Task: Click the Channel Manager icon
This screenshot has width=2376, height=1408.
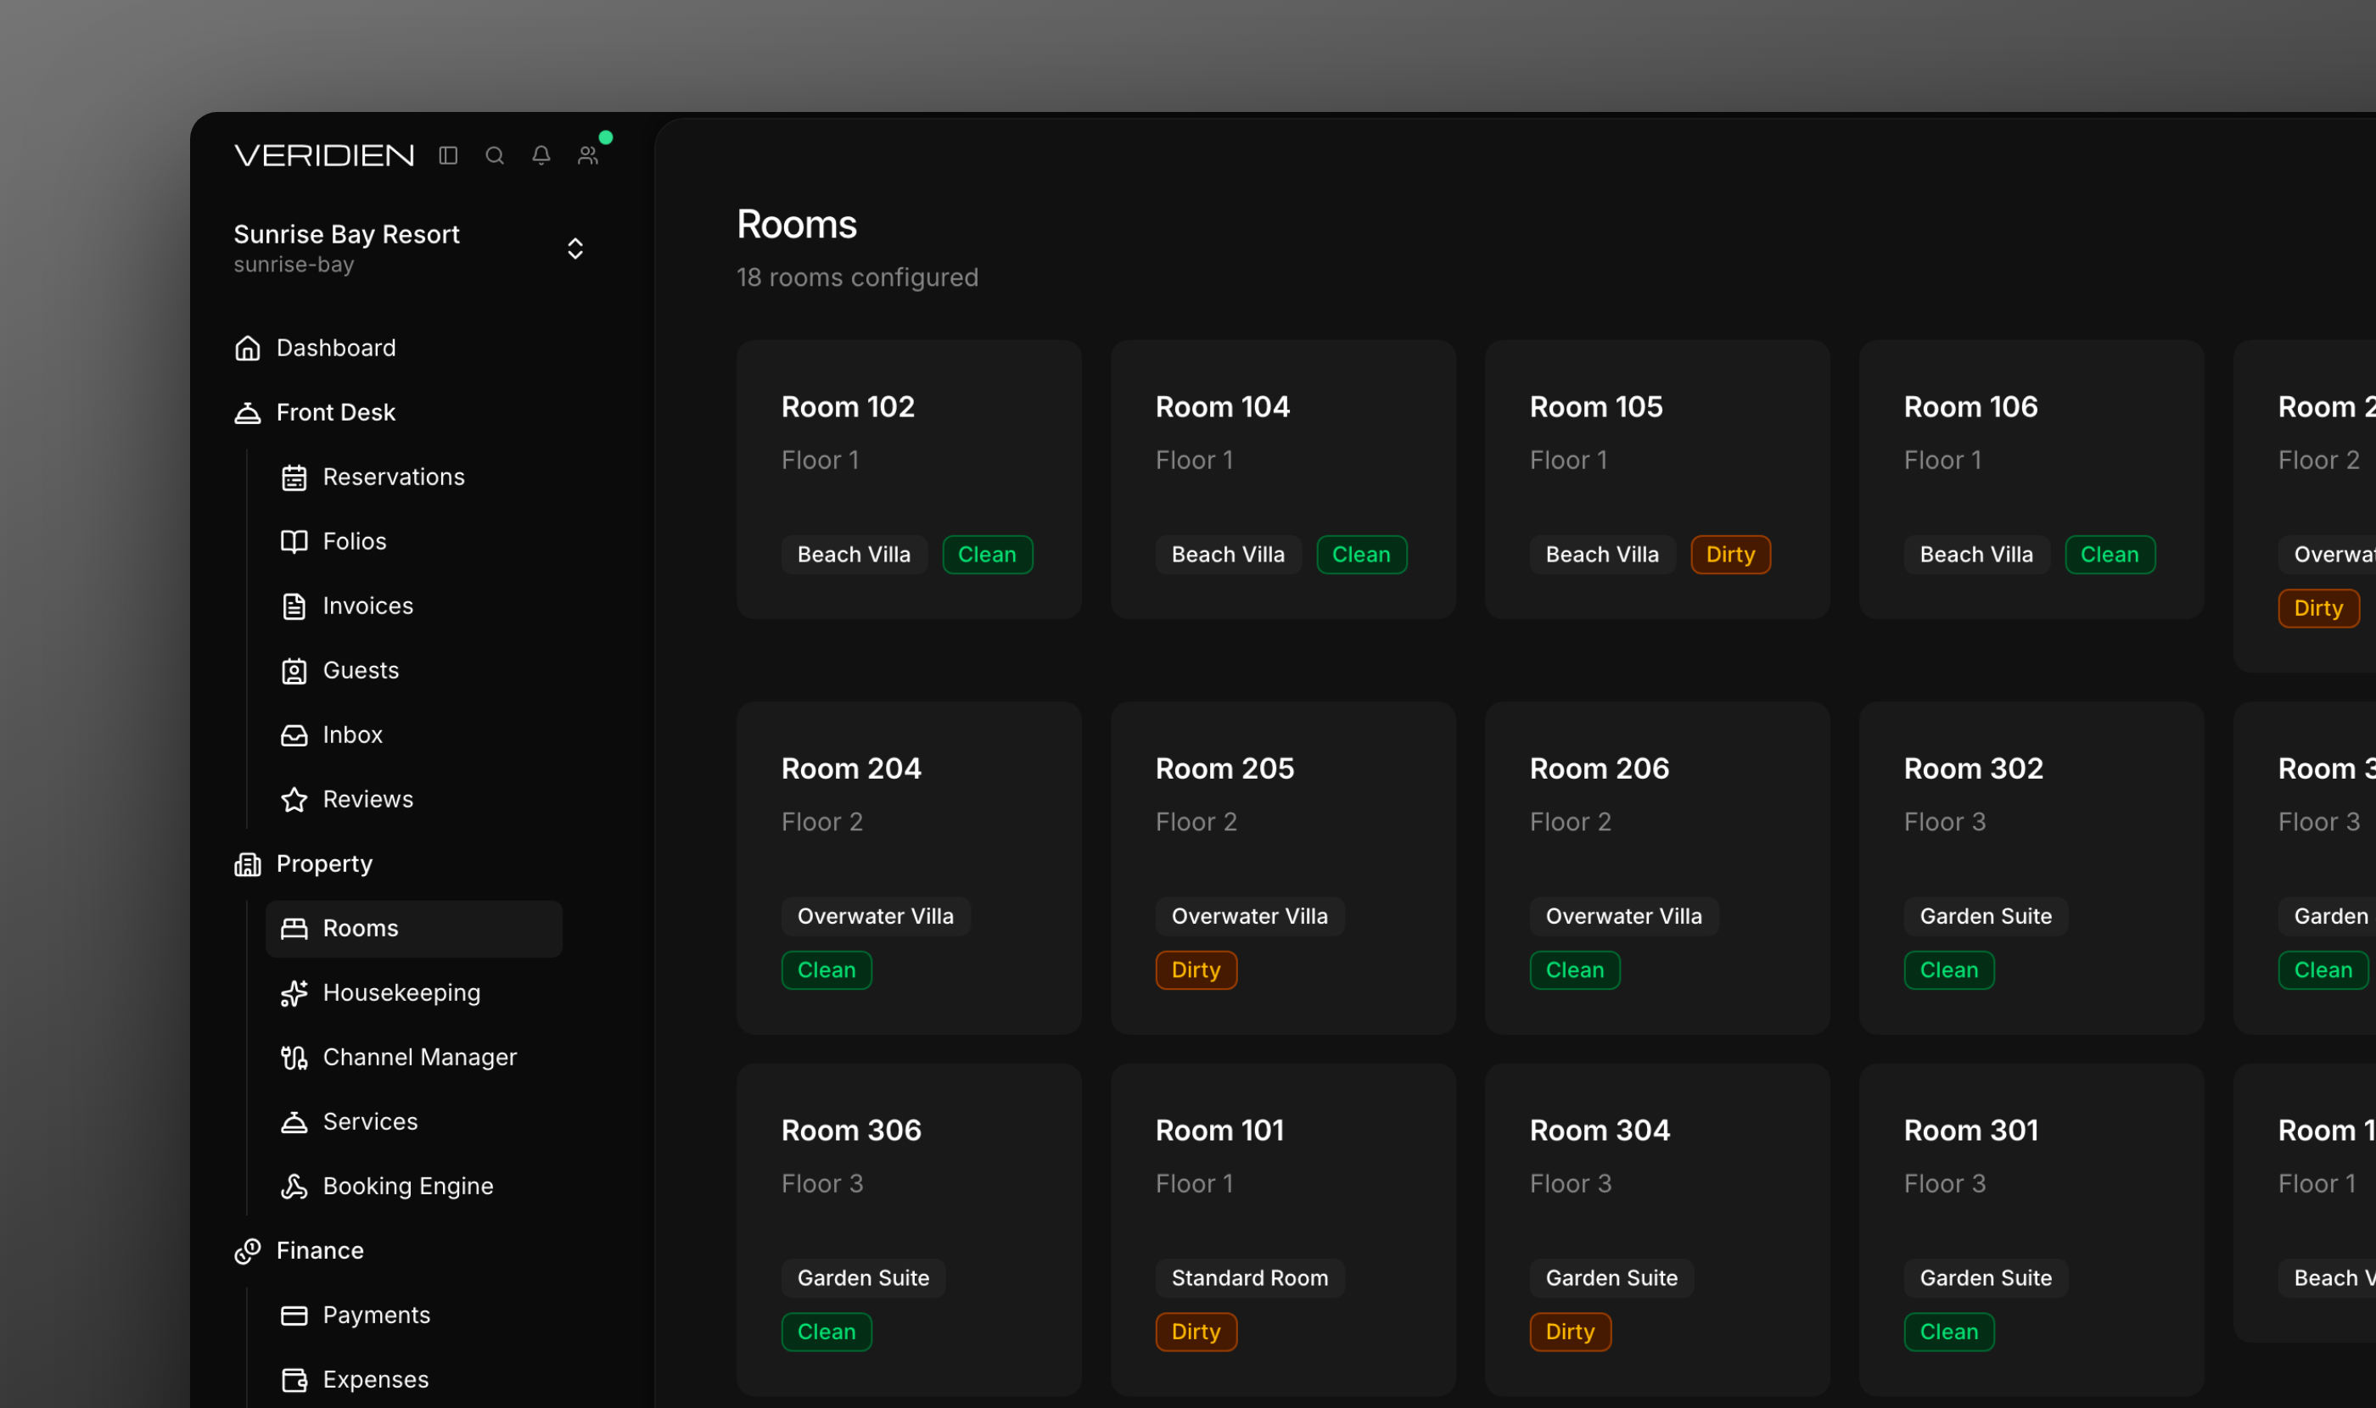Action: pos(294,1058)
